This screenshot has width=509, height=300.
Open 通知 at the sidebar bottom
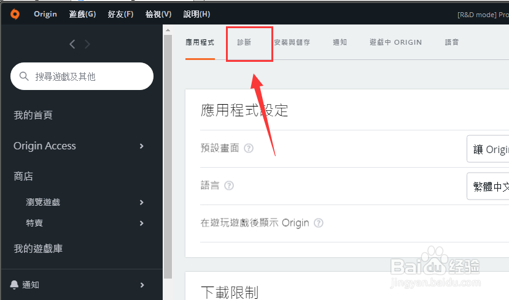click(x=31, y=285)
